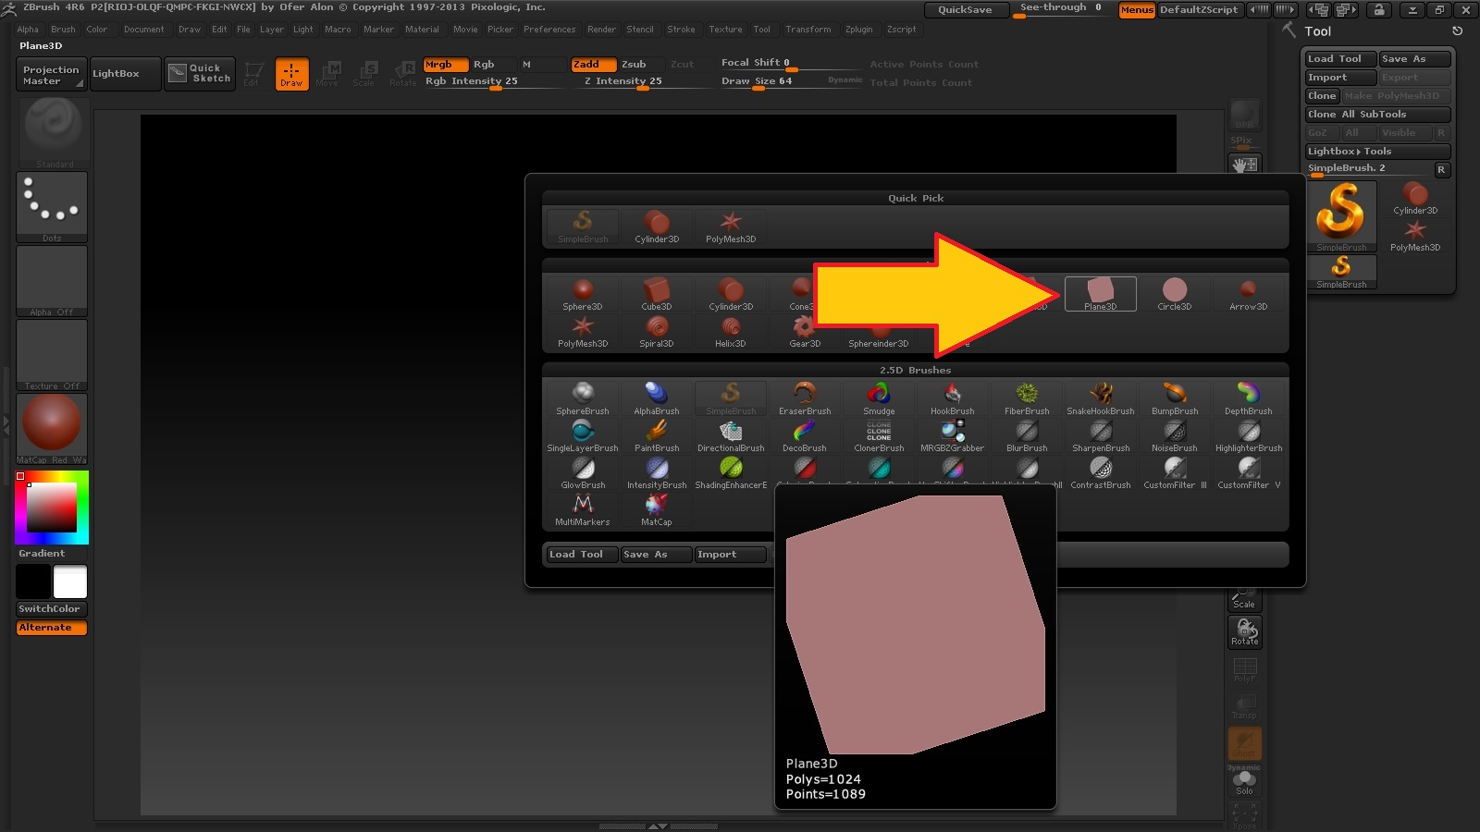Click Save As in the popup footer

tap(656, 555)
